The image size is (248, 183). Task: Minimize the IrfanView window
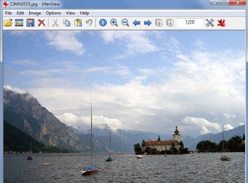click(214, 3)
